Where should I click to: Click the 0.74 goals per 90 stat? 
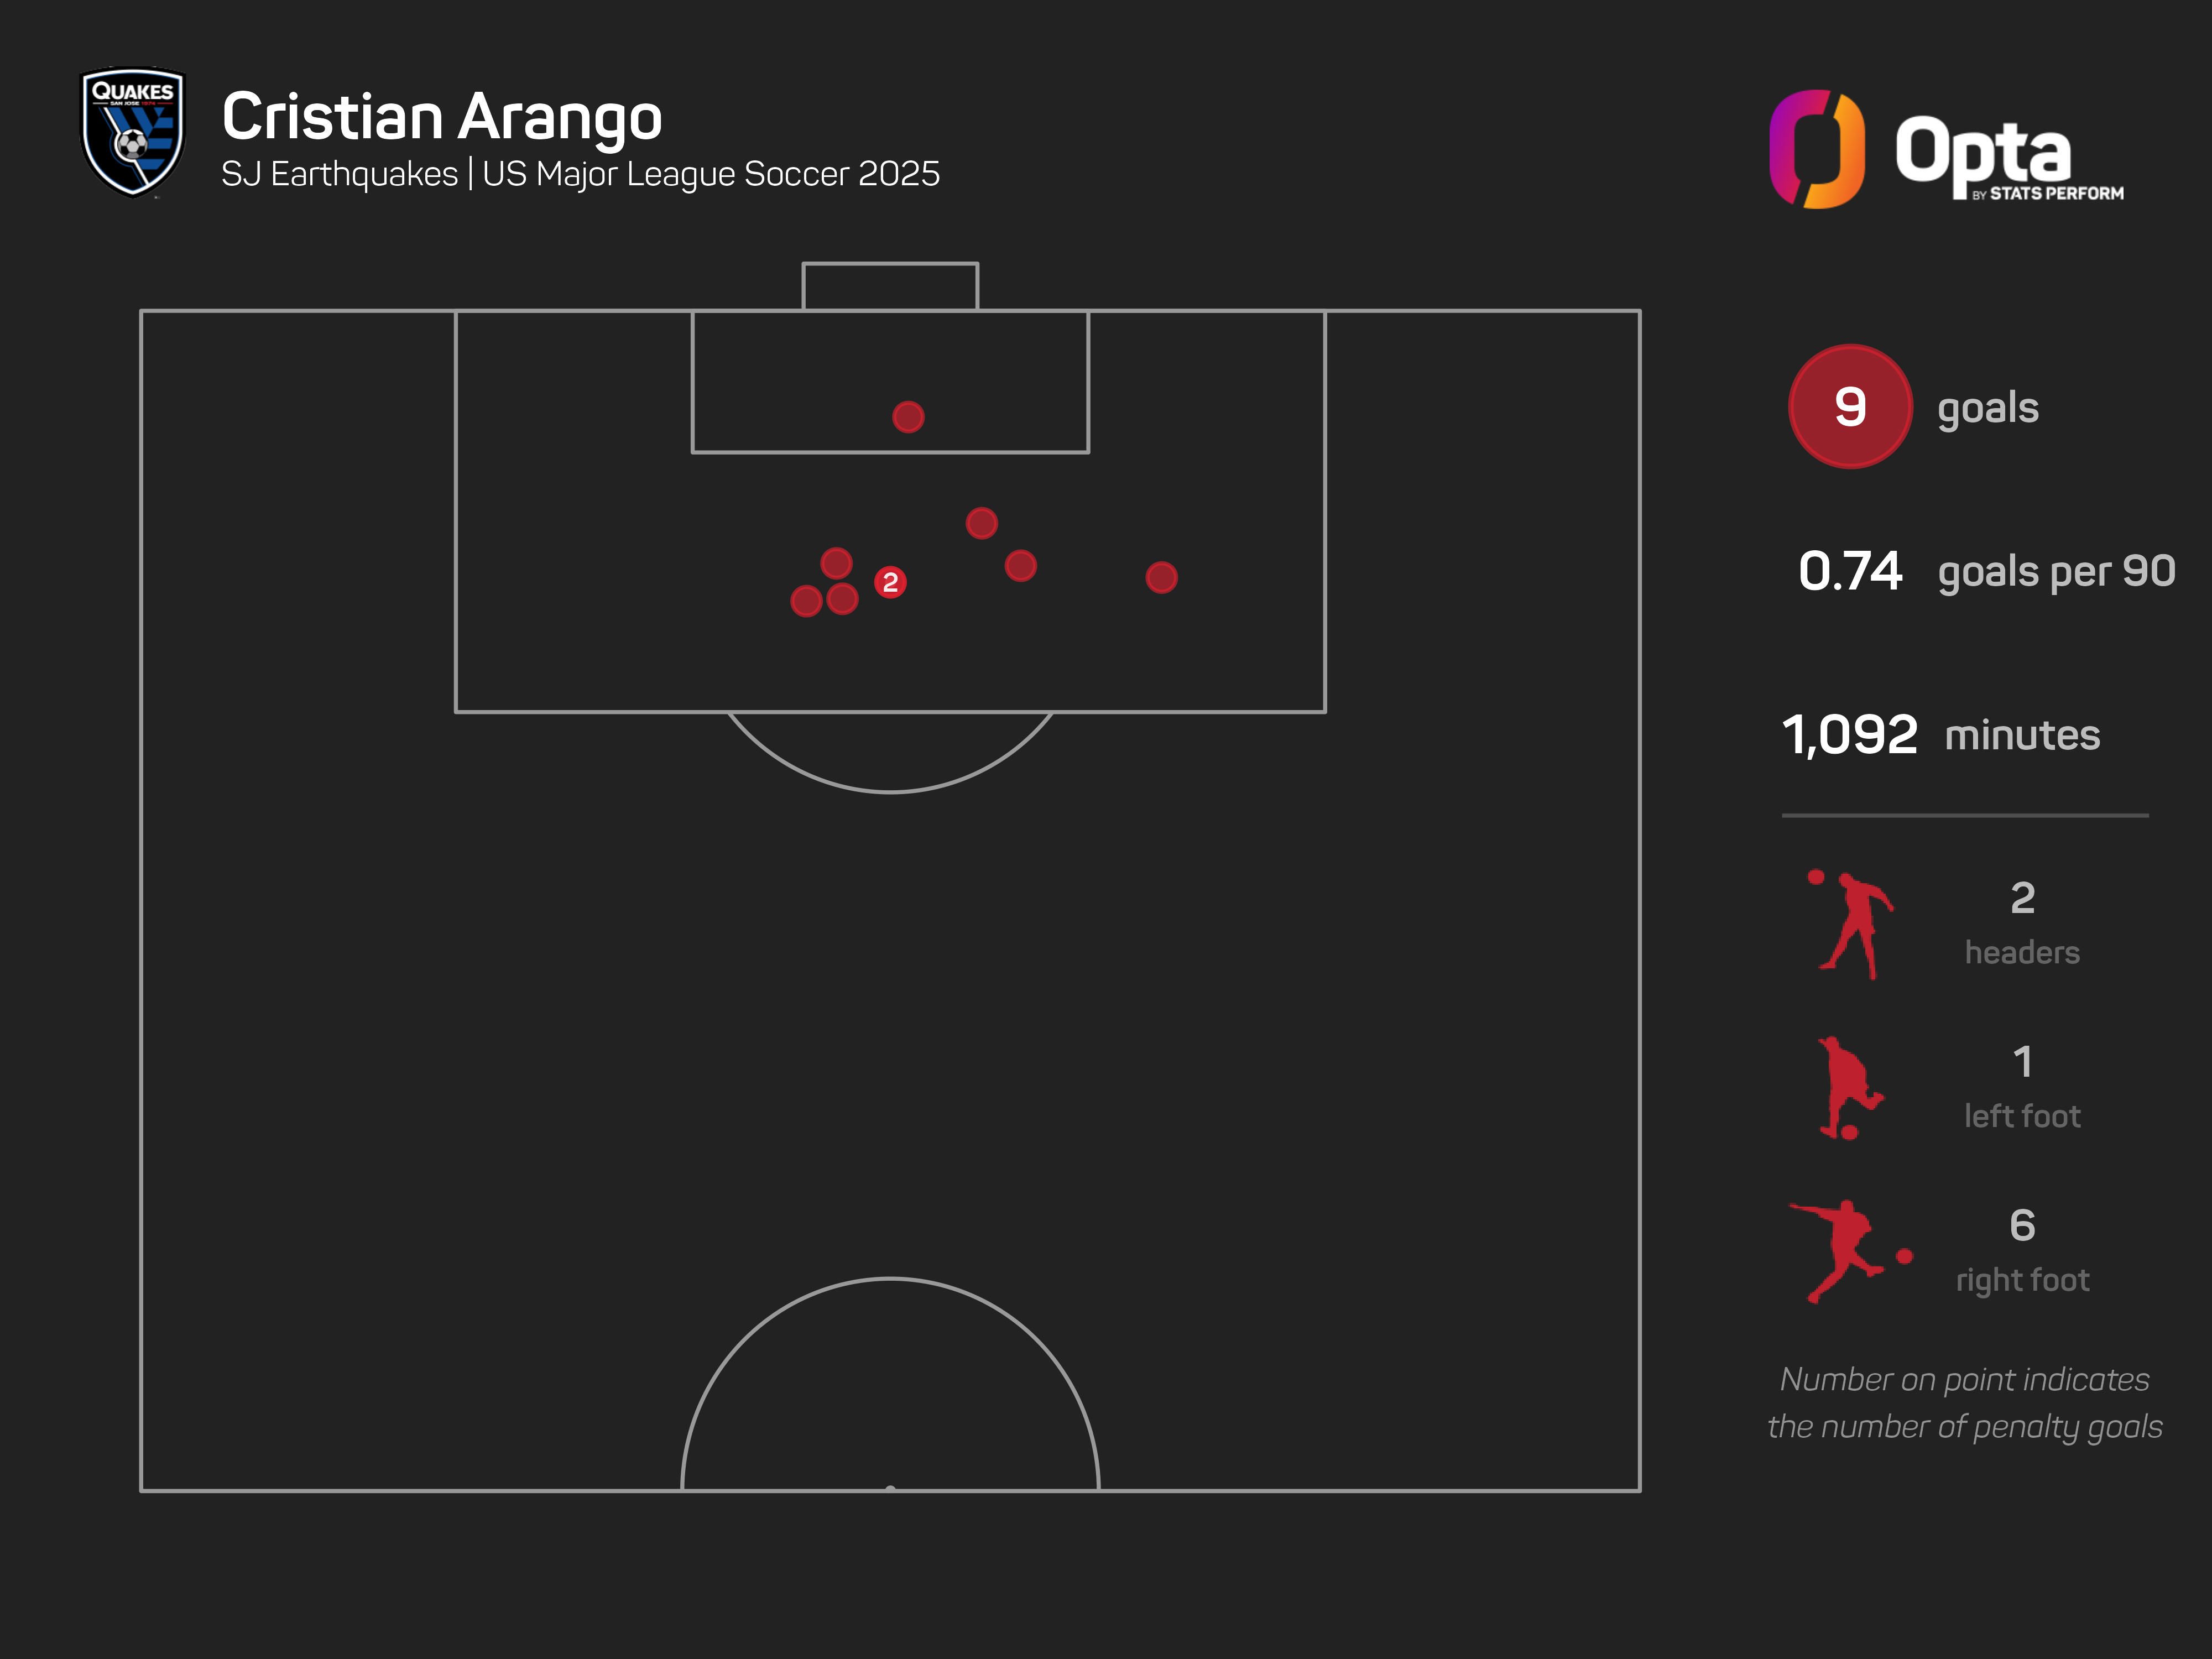click(1985, 571)
